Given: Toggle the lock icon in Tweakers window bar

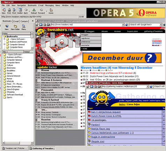Looking at the screenshot, I should pyautogui.click(x=37, y=25).
